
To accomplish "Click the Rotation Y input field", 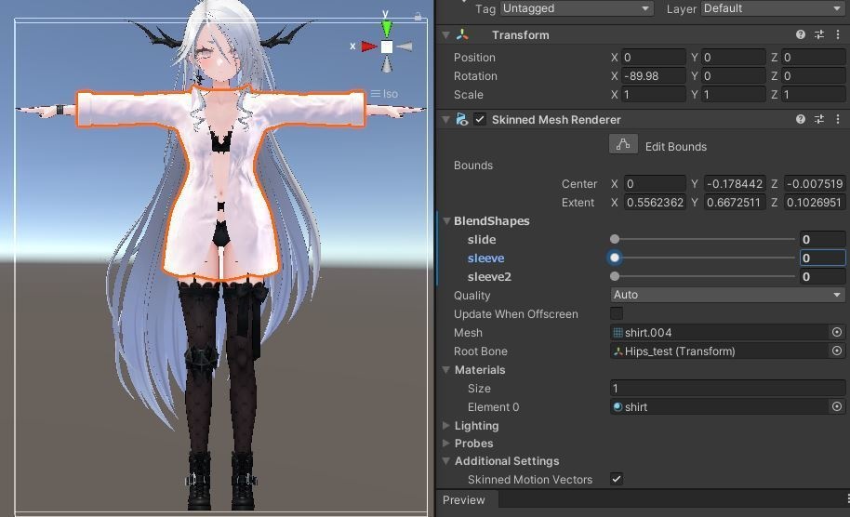I will pyautogui.click(x=734, y=76).
